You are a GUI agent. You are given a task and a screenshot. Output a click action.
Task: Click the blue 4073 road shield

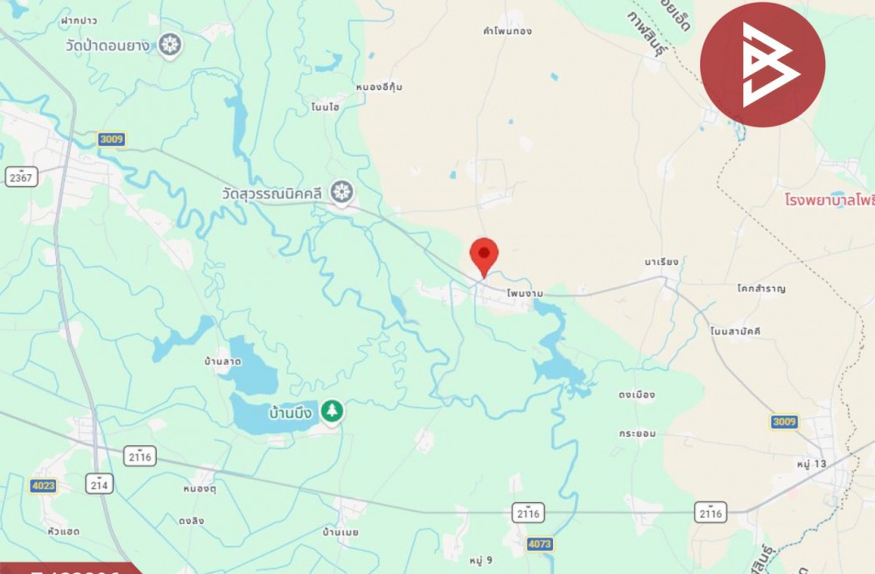pos(540,544)
